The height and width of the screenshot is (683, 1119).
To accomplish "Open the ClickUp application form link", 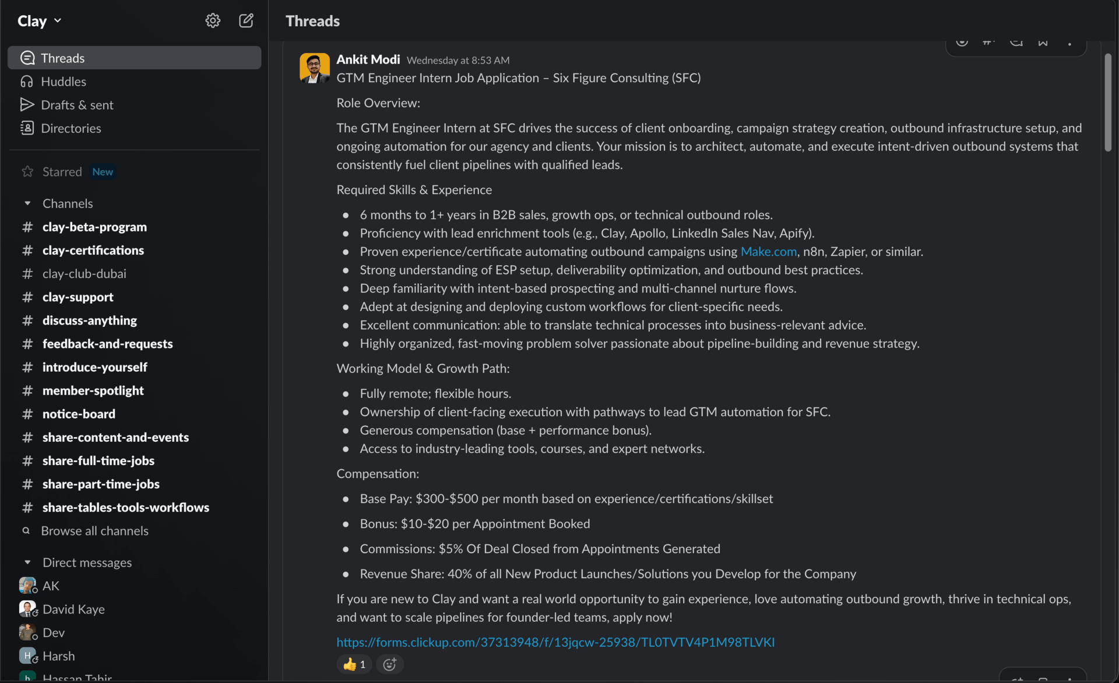I will point(555,642).
